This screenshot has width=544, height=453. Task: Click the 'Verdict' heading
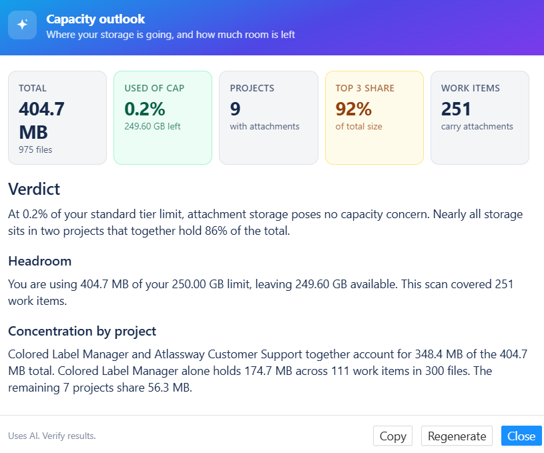[34, 189]
